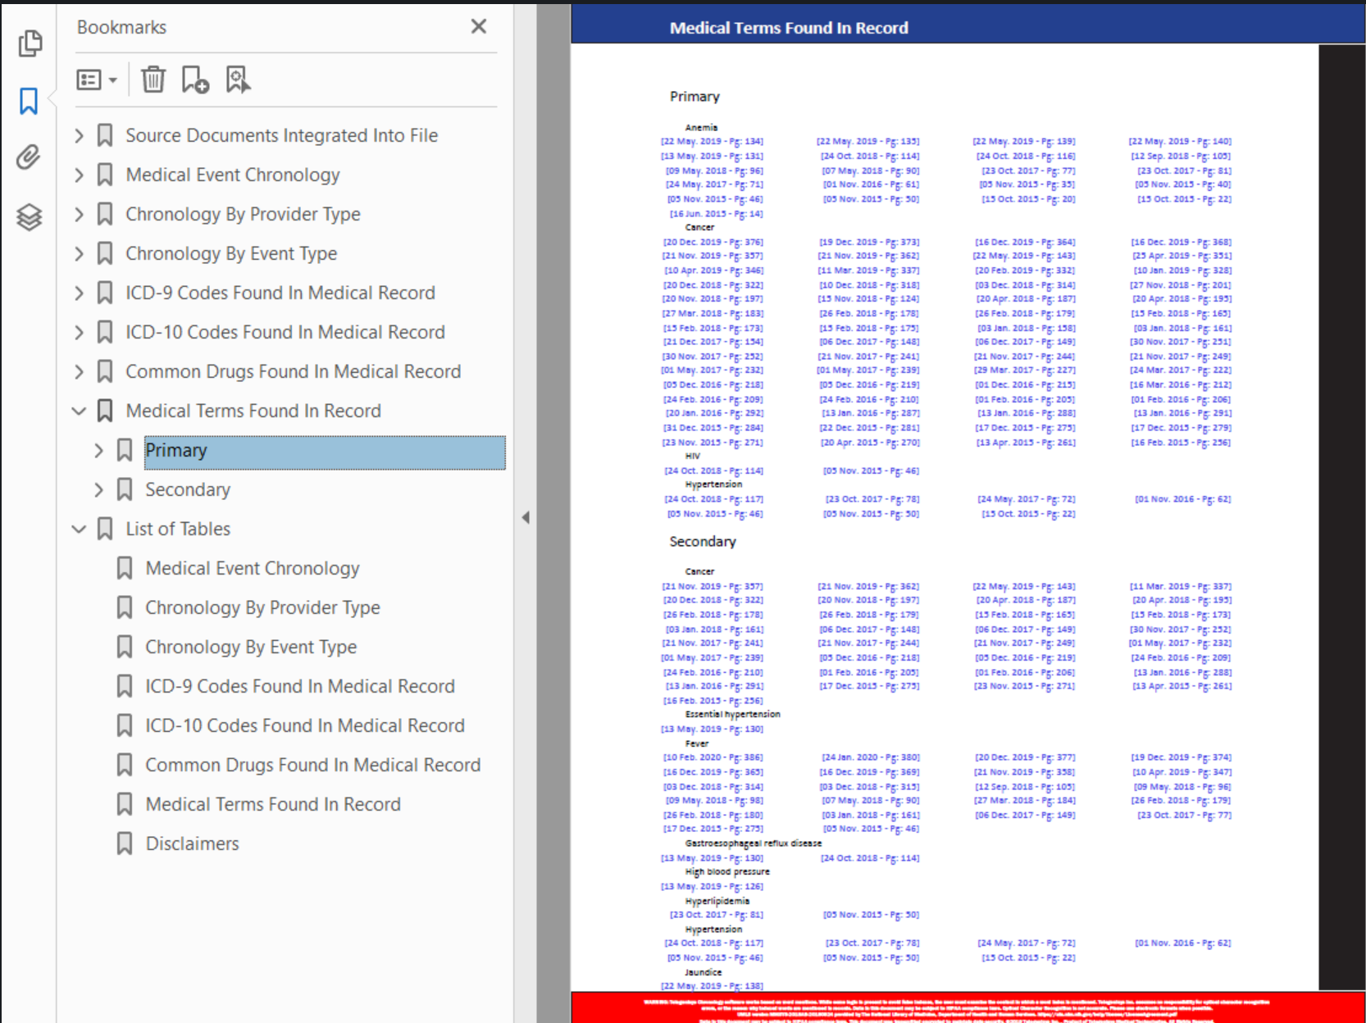
Task: Collapse top-level Medical Terms Found In Record
Action: coord(80,411)
